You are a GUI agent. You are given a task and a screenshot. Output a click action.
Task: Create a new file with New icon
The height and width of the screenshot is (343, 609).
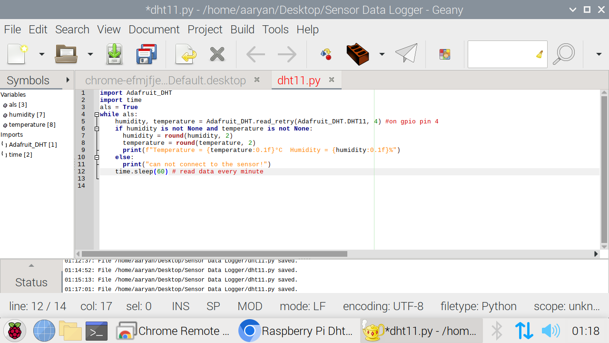tap(18, 54)
